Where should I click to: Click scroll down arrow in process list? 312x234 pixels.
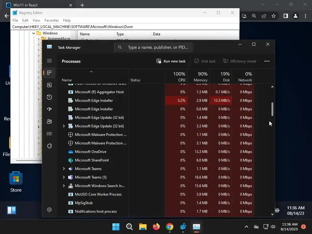272,214
